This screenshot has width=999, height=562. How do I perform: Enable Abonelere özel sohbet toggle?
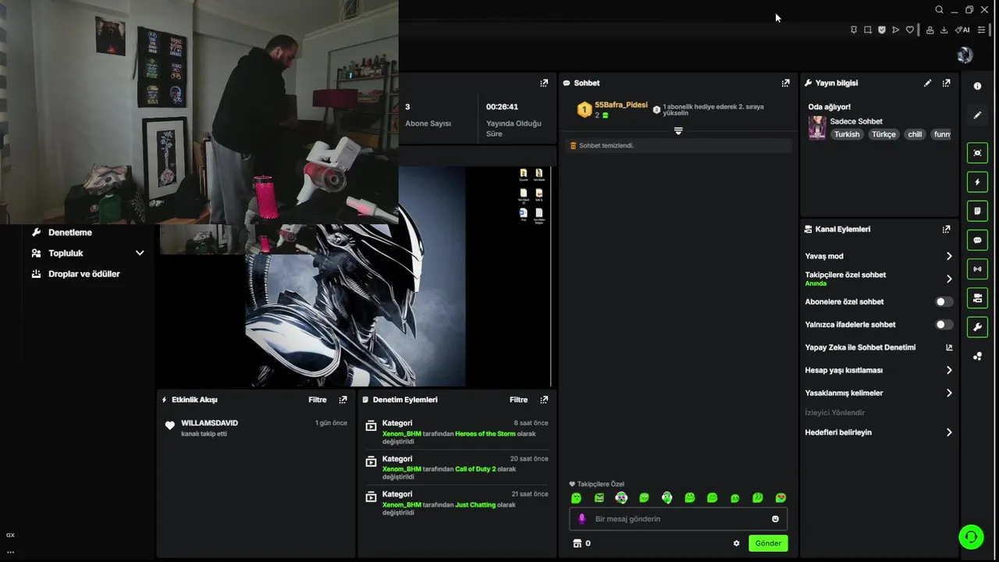[x=944, y=302]
